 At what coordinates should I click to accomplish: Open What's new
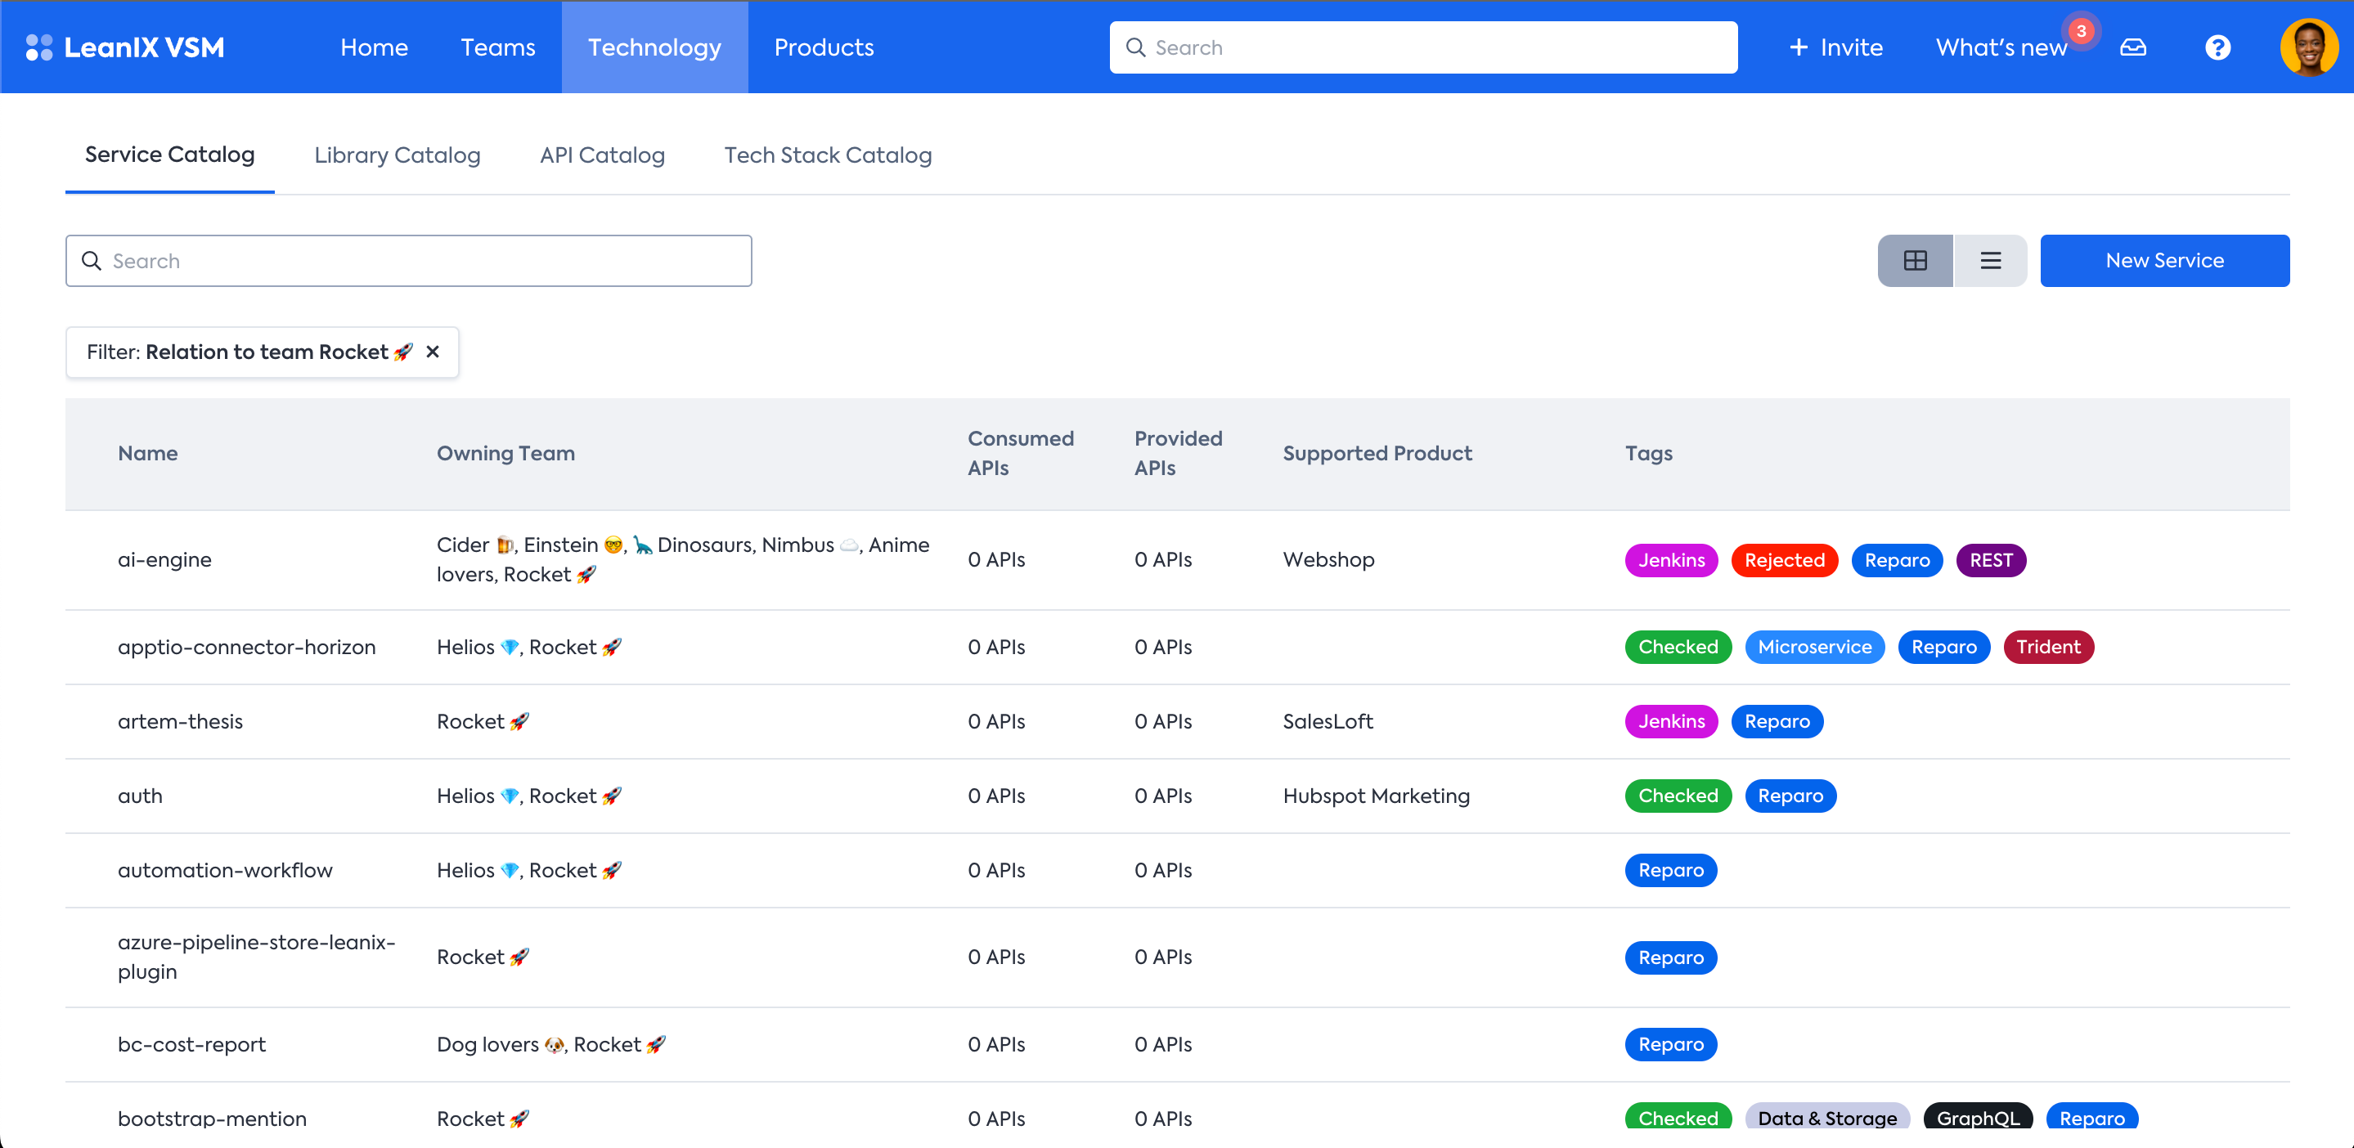(x=2001, y=47)
